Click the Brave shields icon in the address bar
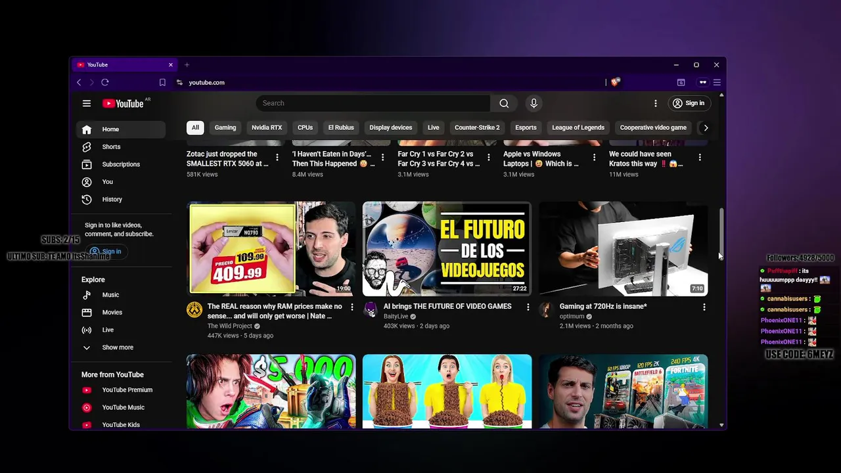Image resolution: width=841 pixels, height=473 pixels. [x=615, y=82]
